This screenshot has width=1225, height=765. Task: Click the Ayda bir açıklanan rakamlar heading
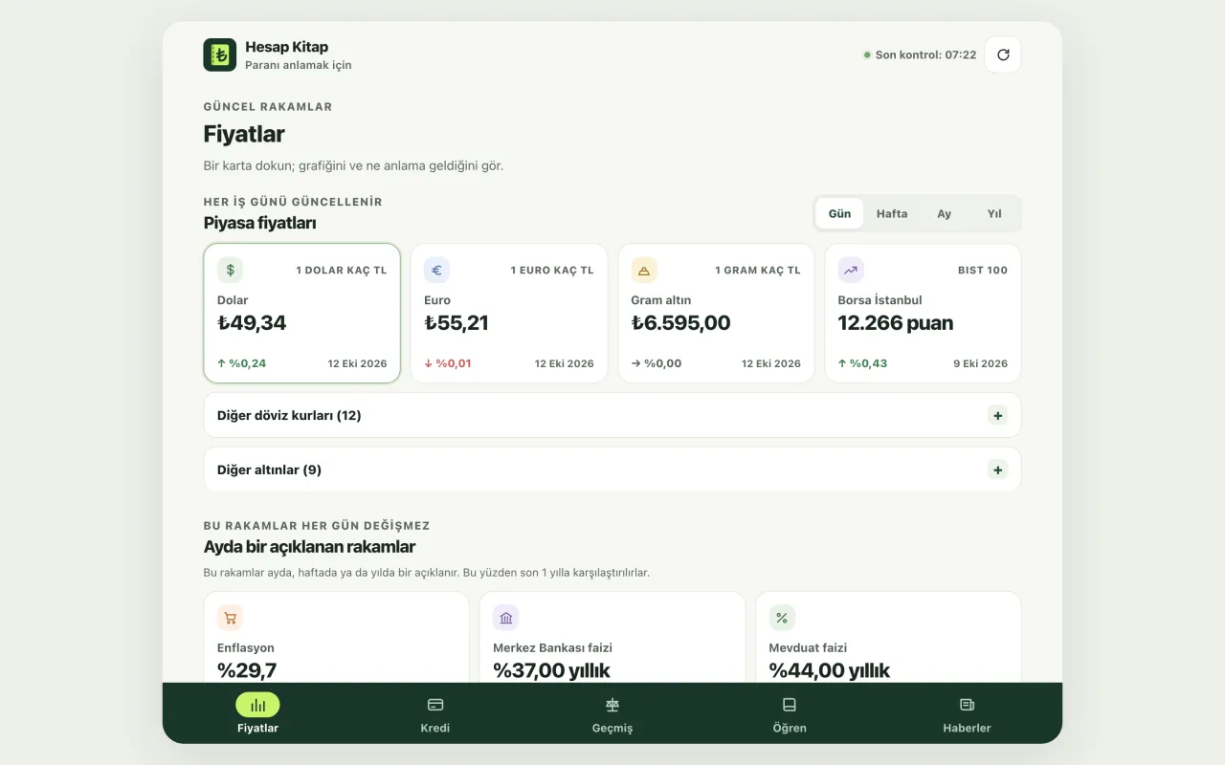(309, 547)
